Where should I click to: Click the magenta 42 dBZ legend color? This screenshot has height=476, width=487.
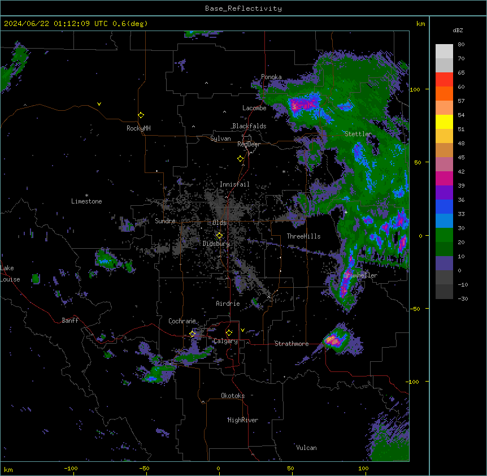pyautogui.click(x=444, y=178)
